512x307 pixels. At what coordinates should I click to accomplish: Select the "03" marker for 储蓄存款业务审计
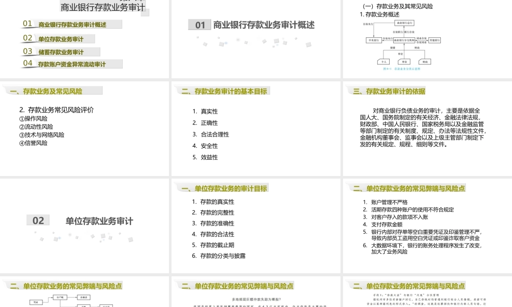click(x=28, y=52)
